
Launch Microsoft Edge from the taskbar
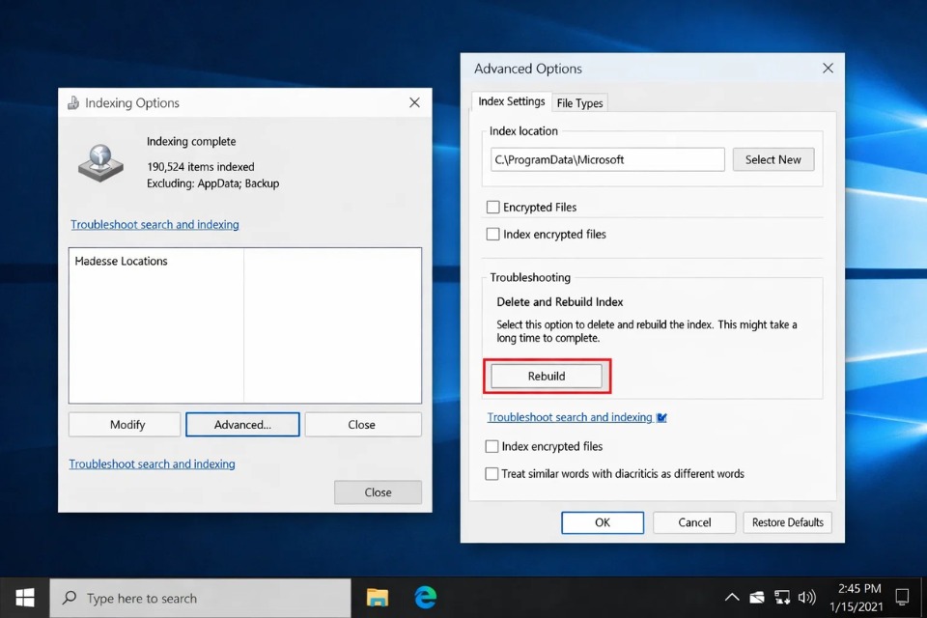pos(423,597)
